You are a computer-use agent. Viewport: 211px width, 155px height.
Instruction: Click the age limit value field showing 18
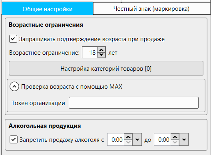90,52
